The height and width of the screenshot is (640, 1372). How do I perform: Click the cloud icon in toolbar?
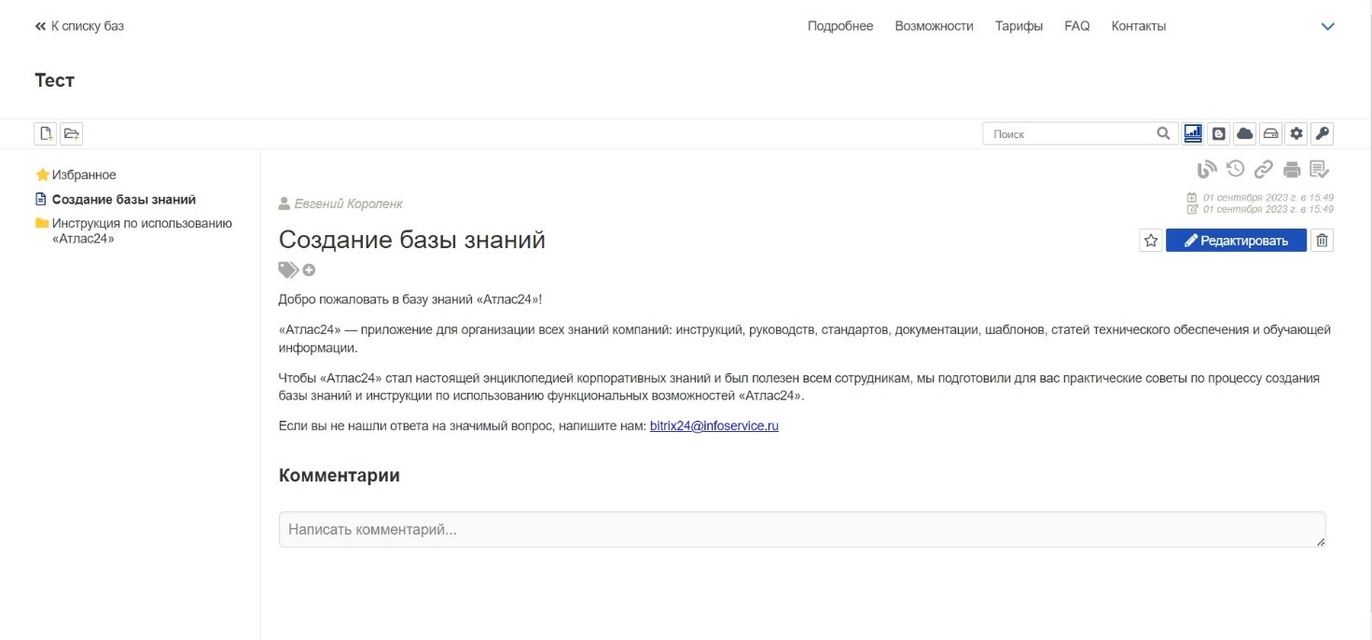(1244, 133)
